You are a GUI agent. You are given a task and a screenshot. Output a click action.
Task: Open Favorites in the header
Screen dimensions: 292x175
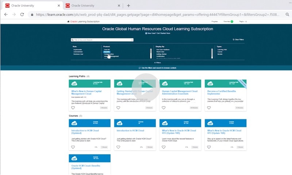pyautogui.click(x=227, y=22)
